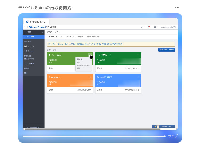Open 経費科目 自動振り分け in the sidebar
Viewport: 201px width, 150px height.
pyautogui.click(x=34, y=57)
